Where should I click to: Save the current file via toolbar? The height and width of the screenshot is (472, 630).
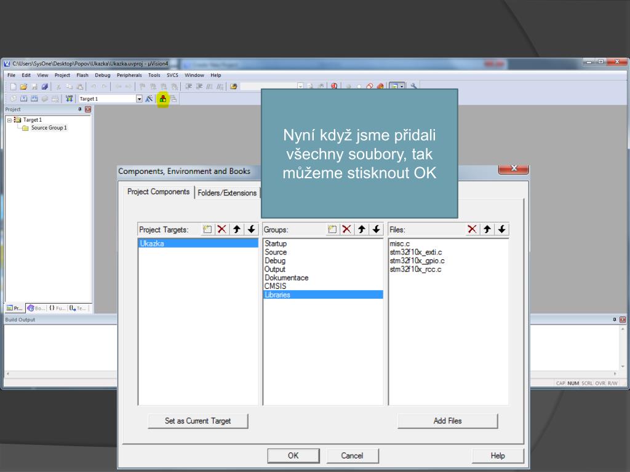click(34, 86)
